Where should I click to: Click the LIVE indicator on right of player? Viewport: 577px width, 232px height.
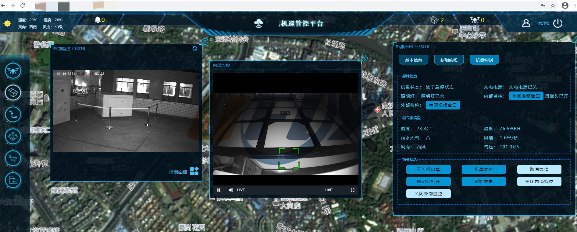tap(328, 190)
